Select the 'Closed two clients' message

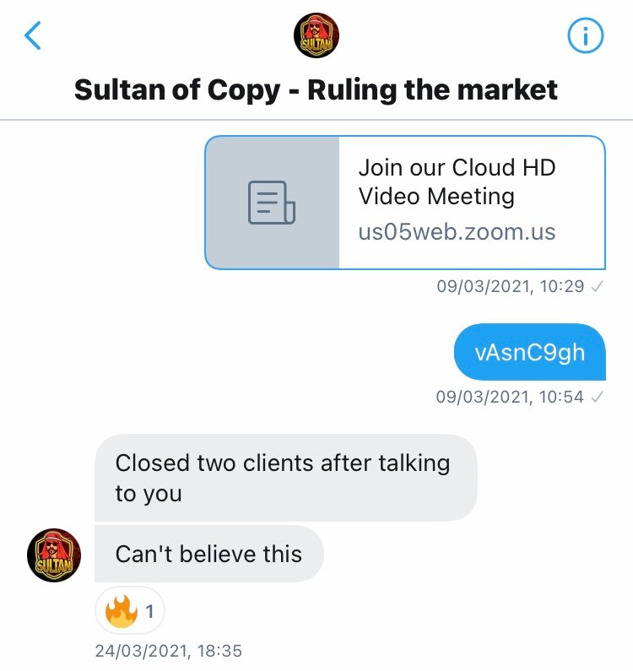click(x=285, y=478)
